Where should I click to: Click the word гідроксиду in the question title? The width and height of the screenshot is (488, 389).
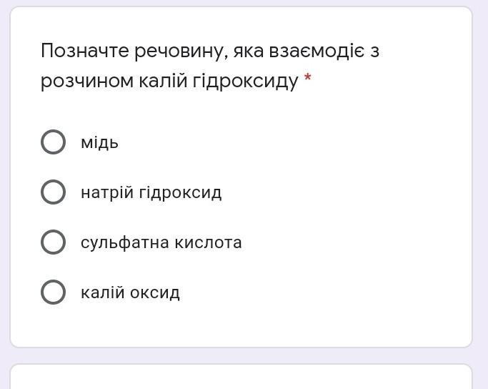[245, 82]
